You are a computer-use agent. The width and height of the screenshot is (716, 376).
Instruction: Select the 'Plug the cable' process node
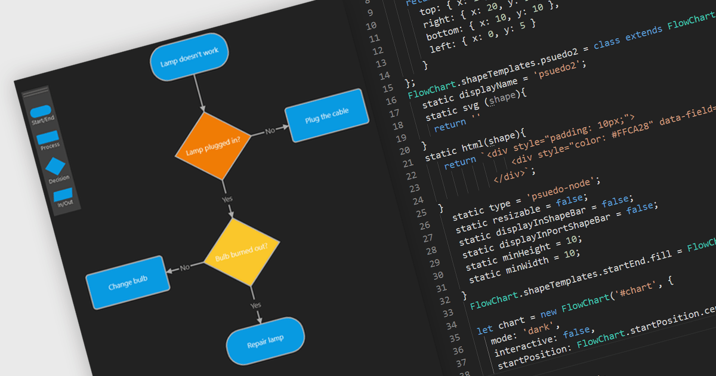click(x=326, y=116)
